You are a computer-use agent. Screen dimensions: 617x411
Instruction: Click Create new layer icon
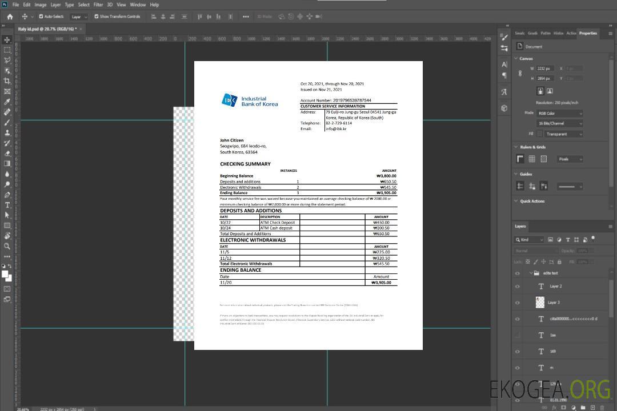(x=592, y=408)
